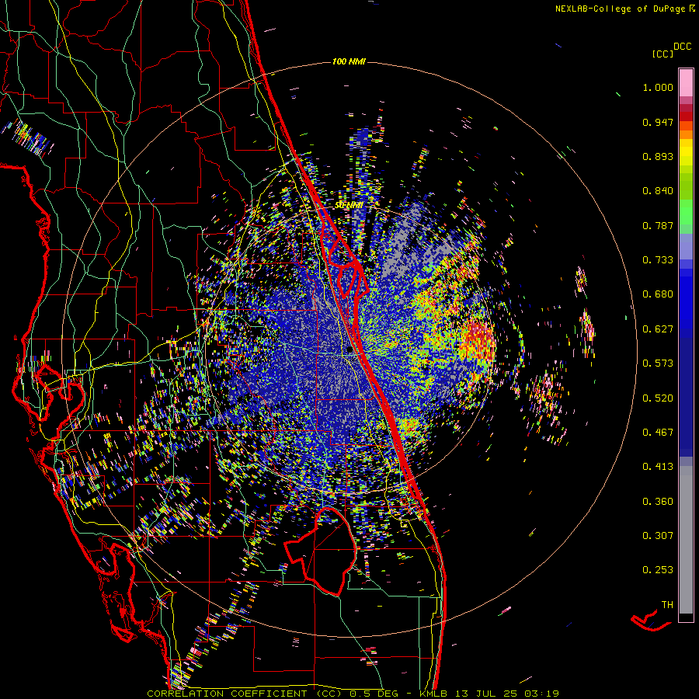Click the 50 NMI range ring label
The width and height of the screenshot is (699, 699).
[349, 205]
